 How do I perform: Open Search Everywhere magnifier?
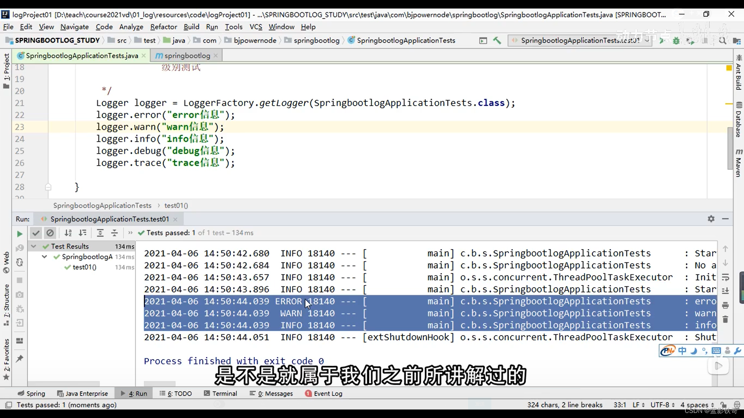coord(723,40)
